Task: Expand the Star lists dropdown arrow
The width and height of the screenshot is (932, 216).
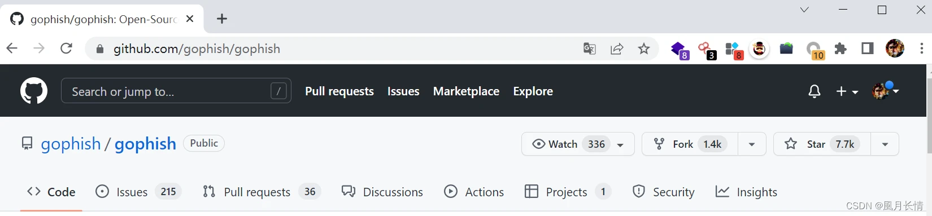Action: pyautogui.click(x=885, y=144)
